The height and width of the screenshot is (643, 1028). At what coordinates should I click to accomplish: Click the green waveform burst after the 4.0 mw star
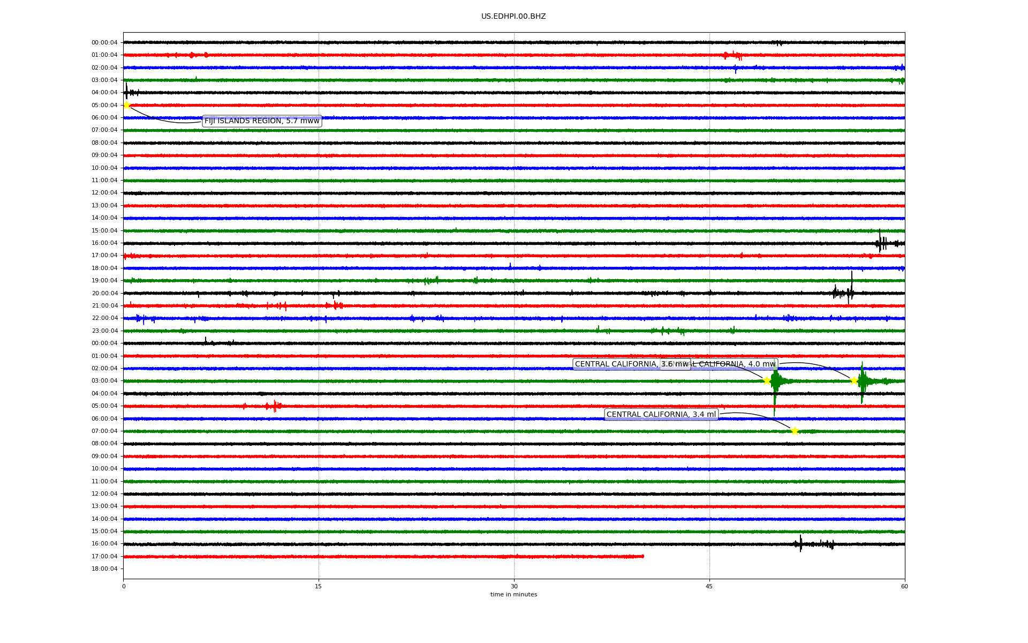tap(862, 382)
